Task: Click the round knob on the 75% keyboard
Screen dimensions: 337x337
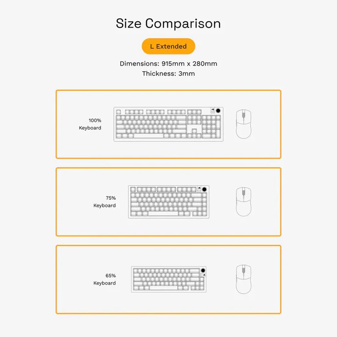Action: pyautogui.click(x=205, y=189)
